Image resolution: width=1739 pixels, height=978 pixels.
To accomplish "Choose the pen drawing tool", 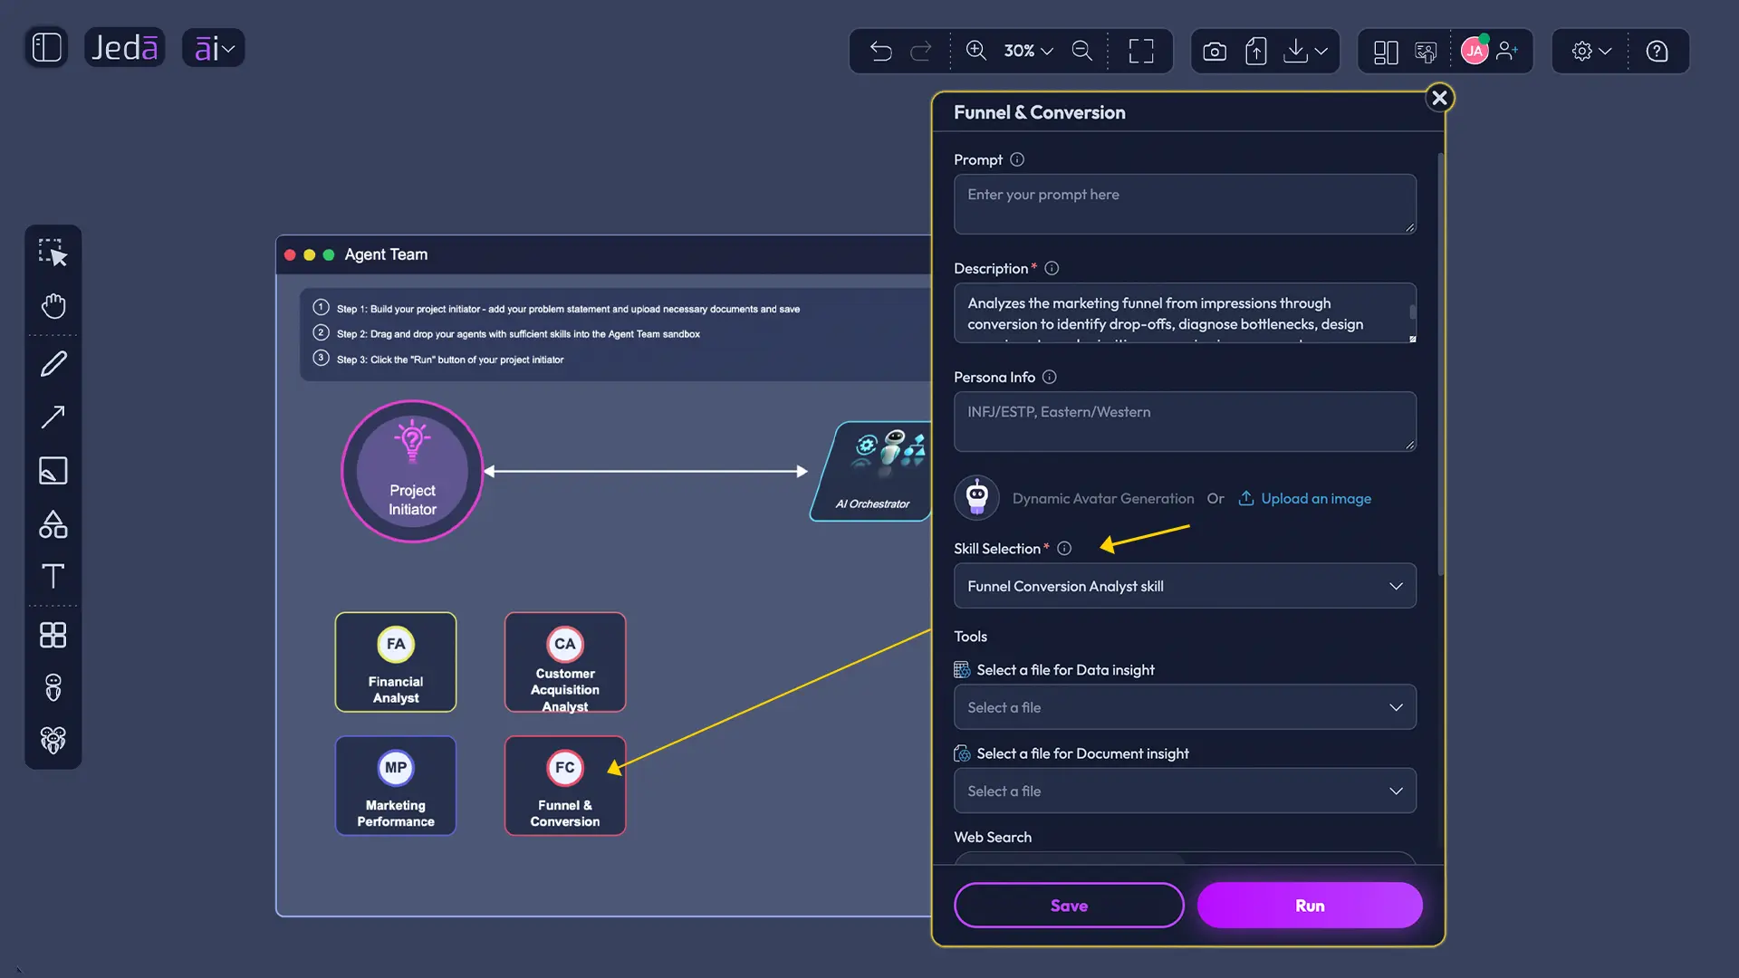I will pyautogui.click(x=53, y=364).
